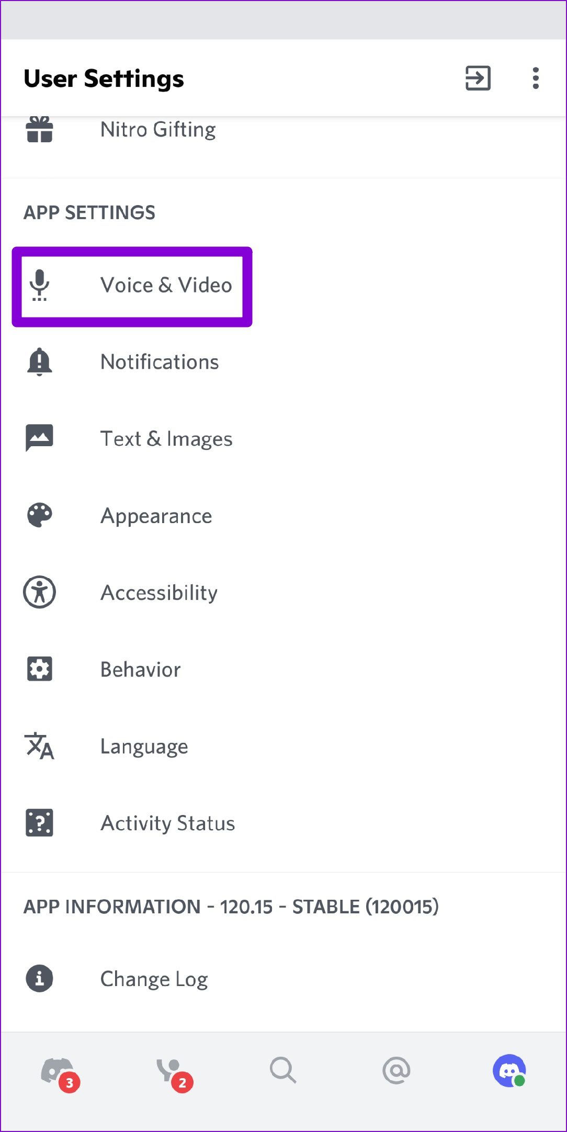Tap the Behavior gear icon
This screenshot has height=1132, width=567.
tap(40, 669)
